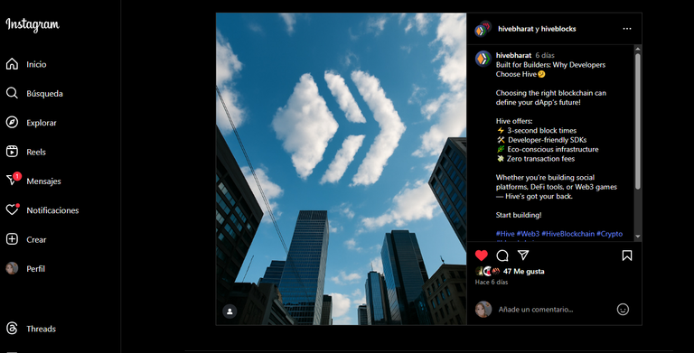
Task: Click hivebharat username in caption
Action: pyautogui.click(x=513, y=55)
